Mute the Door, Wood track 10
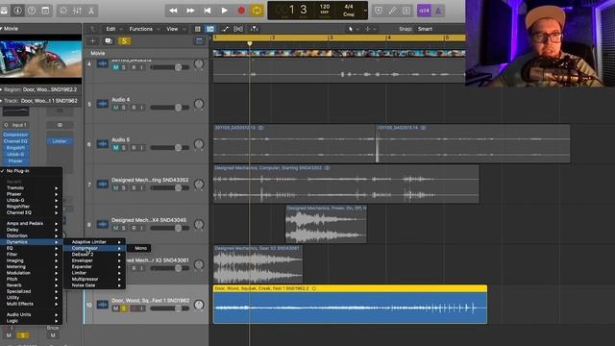The height and width of the screenshot is (346, 615). point(115,309)
